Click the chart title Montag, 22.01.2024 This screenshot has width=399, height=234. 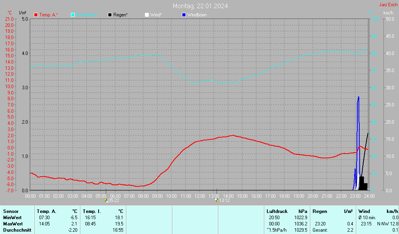(200, 6)
